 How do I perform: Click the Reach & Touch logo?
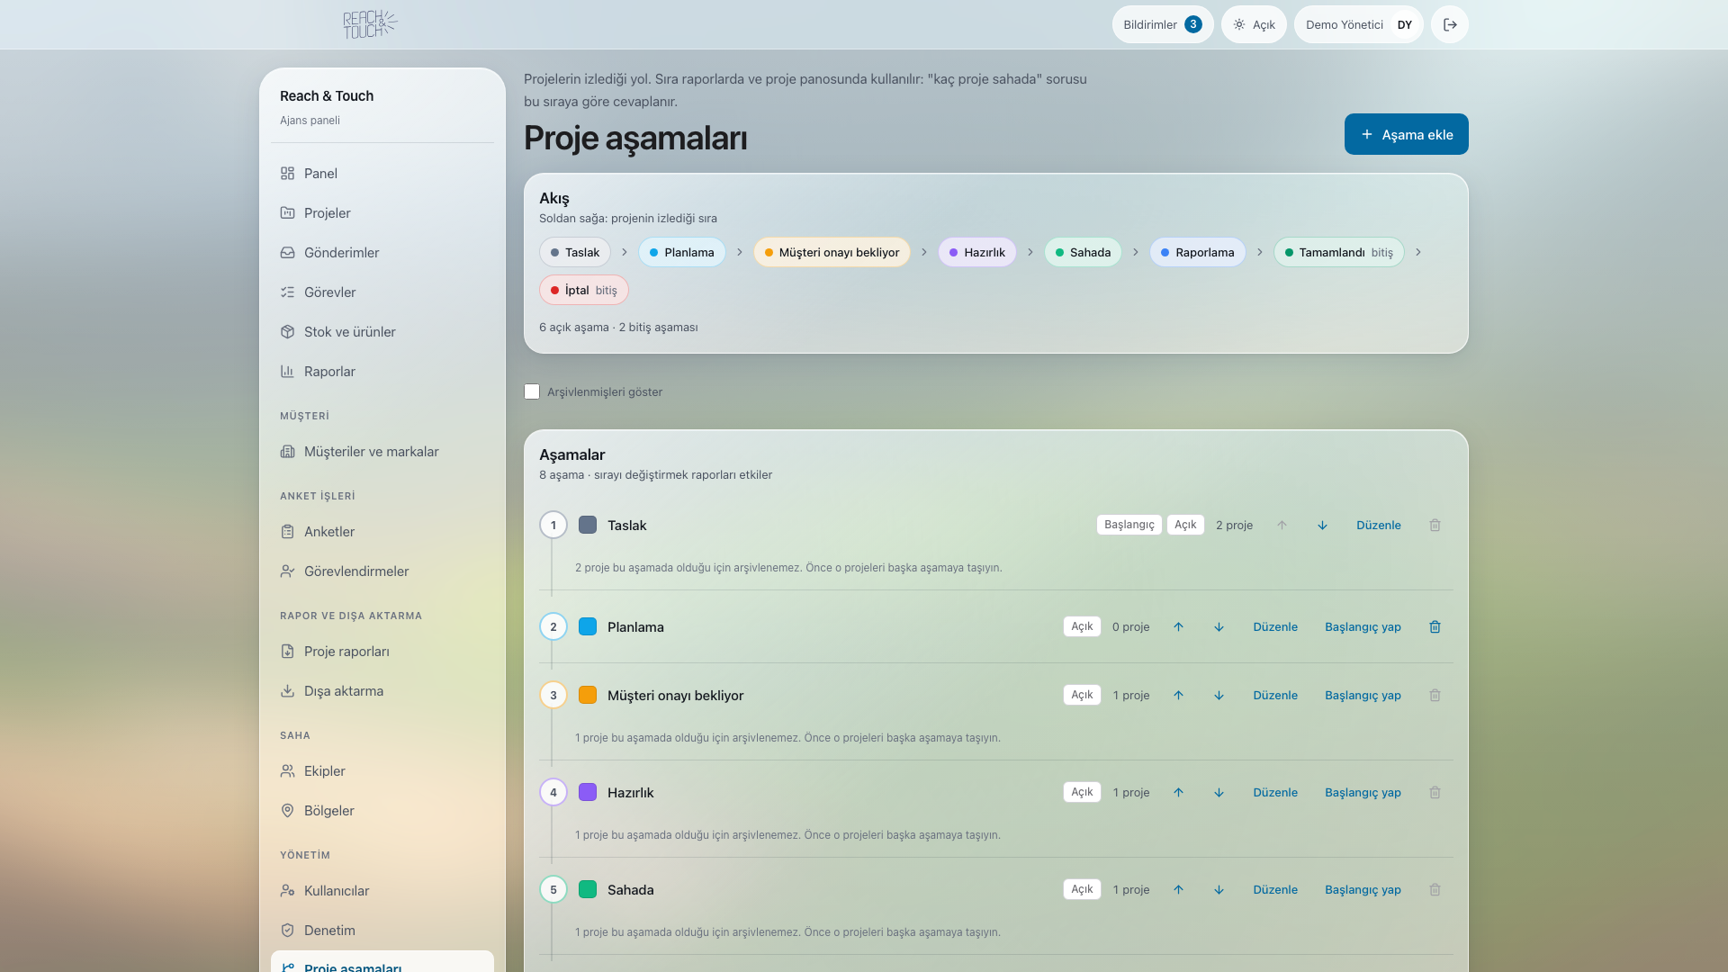[x=370, y=24]
